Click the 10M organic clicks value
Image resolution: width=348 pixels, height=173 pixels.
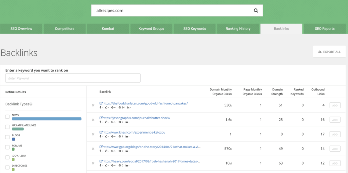point(229,163)
